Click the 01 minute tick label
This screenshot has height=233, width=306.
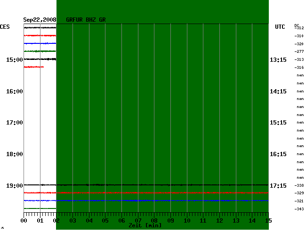40,221
